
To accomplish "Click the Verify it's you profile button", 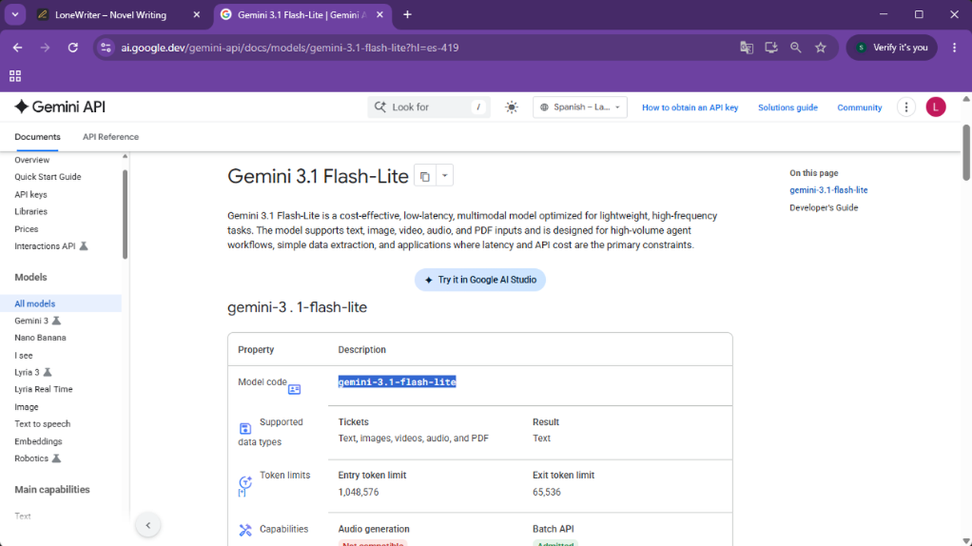I will [x=892, y=47].
